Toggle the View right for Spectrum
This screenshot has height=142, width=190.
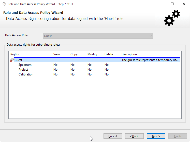click(x=55, y=65)
